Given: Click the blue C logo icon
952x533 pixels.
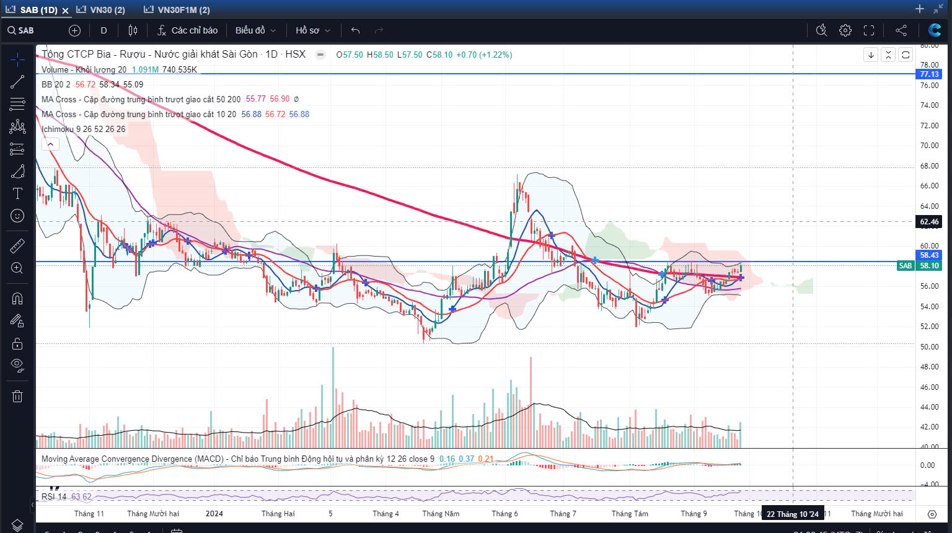Looking at the screenshot, I should 935,30.
